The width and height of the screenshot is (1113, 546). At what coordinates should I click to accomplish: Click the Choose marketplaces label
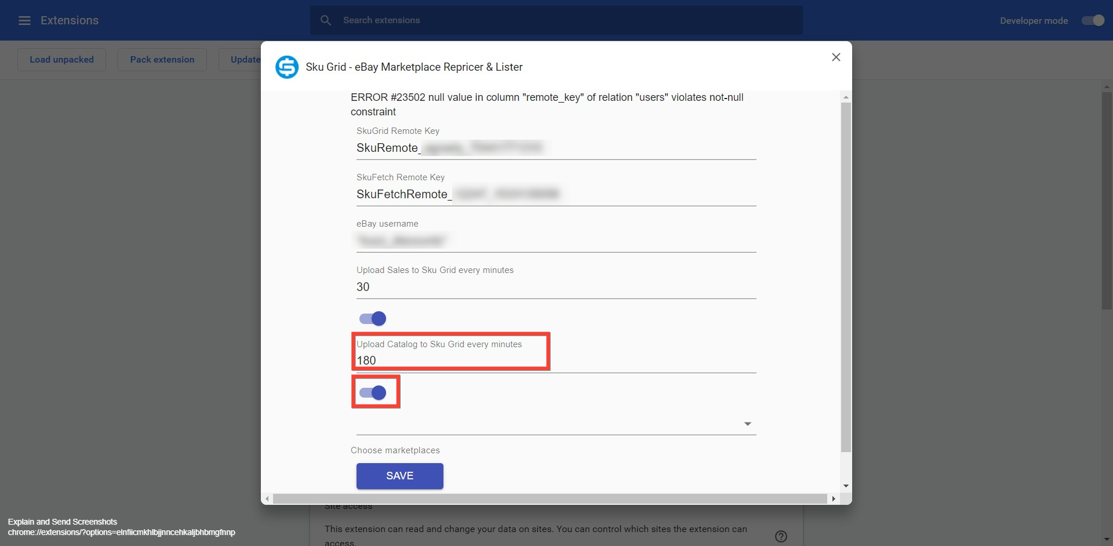click(395, 450)
